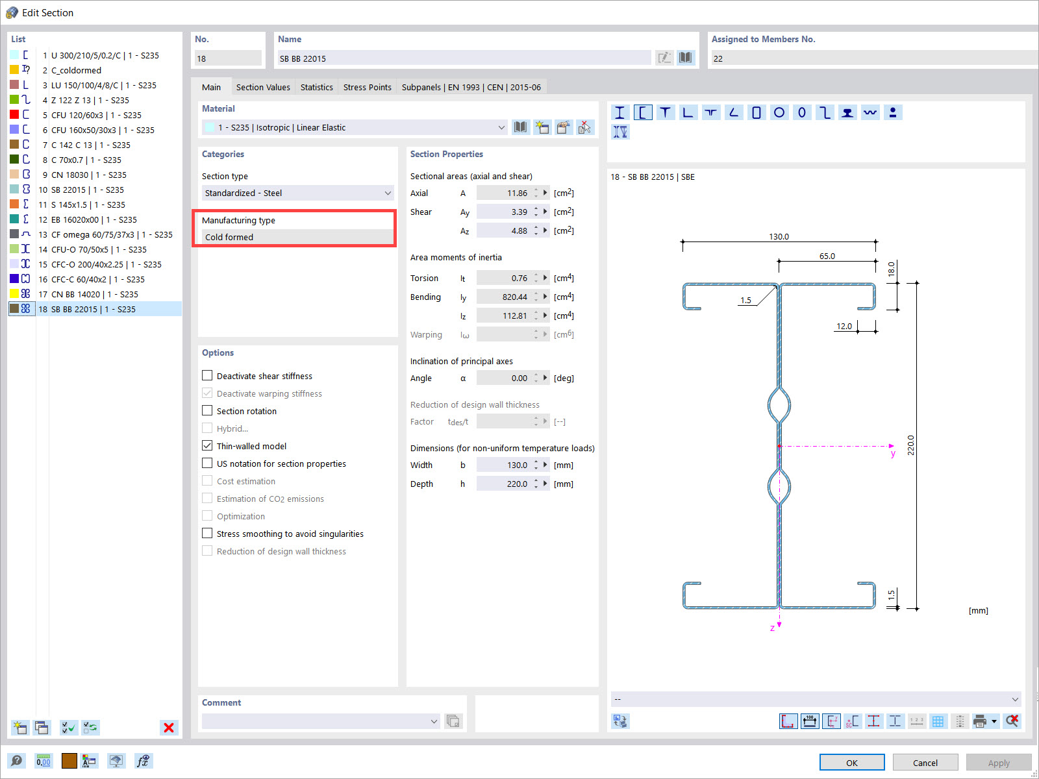Viewport: 1039px width, 779px height.
Task: Click yellow color swatch of CN BB 14020
Action: click(x=14, y=294)
